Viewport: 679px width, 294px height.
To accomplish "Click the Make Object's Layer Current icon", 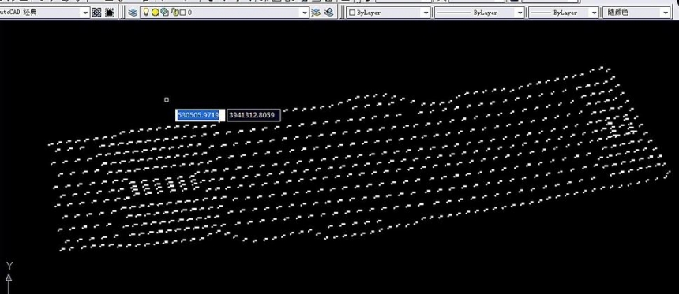I will point(316,13).
